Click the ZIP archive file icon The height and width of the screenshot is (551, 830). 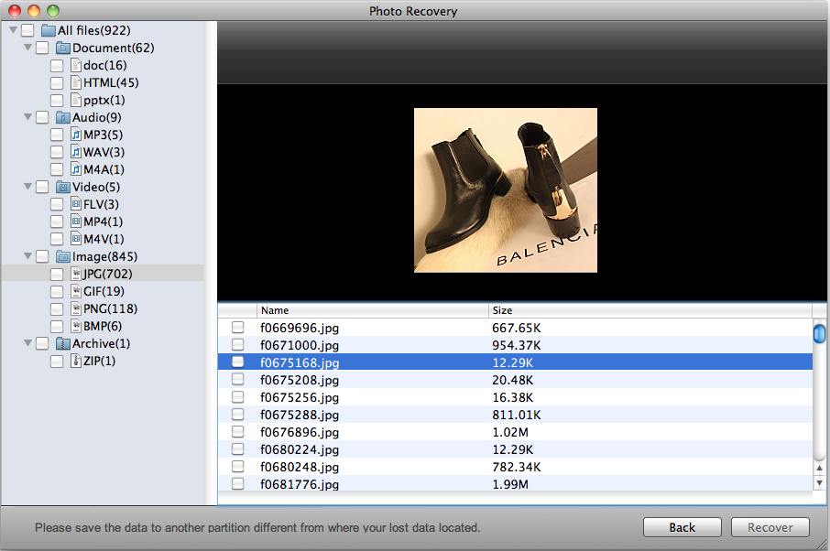click(76, 362)
